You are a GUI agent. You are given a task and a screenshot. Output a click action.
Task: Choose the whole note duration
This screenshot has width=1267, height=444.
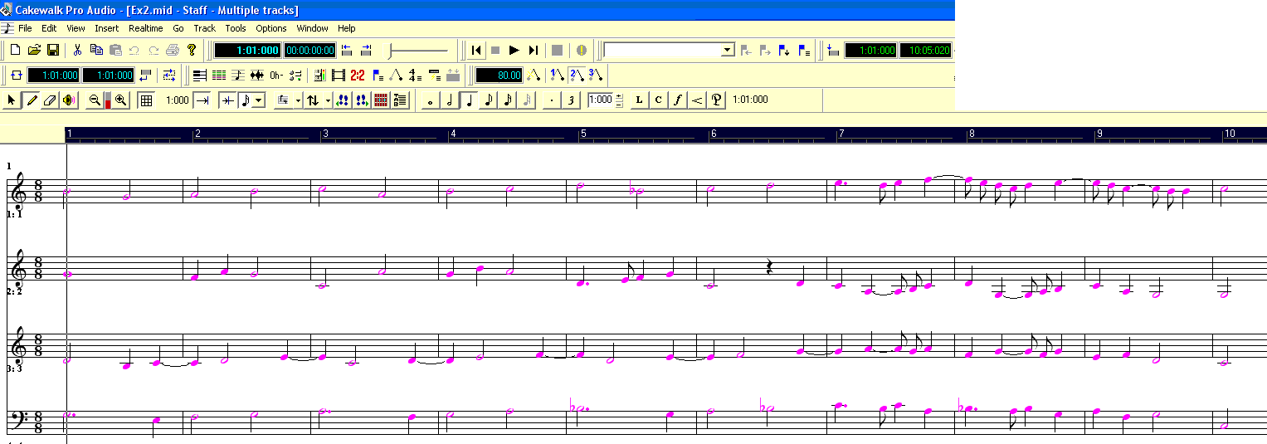430,100
